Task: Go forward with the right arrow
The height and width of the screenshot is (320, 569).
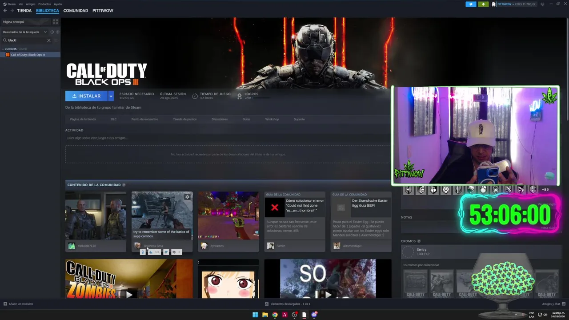Action: point(12,10)
